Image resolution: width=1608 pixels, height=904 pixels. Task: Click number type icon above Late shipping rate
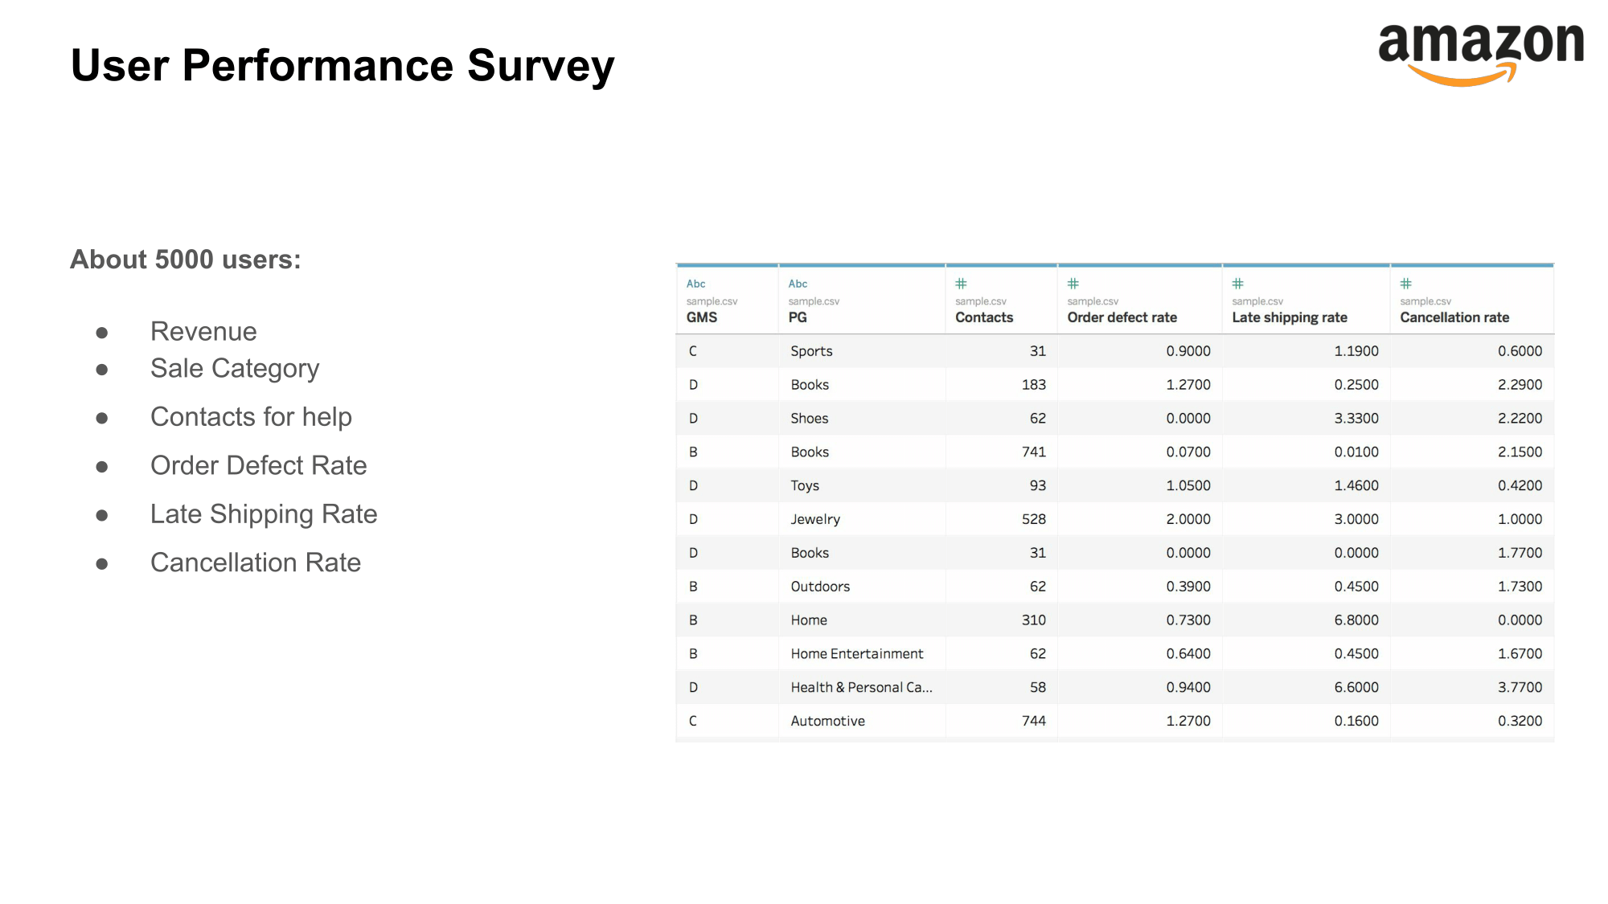[x=1237, y=284]
